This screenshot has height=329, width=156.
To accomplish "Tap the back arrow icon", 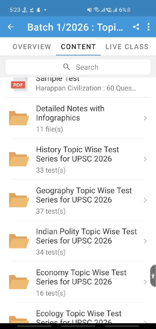I will [11, 27].
